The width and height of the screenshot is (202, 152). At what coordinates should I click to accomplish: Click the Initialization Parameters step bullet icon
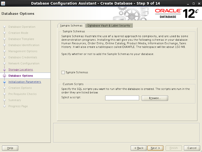(4, 82)
